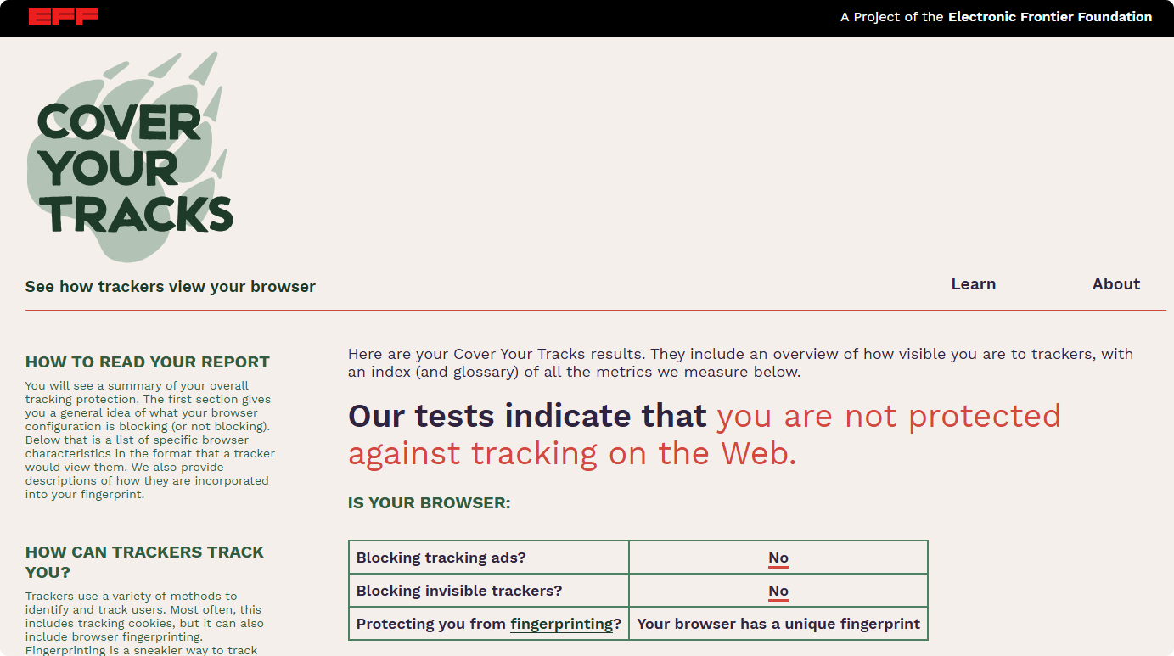Click 'How can trackers track you?' heading
The width and height of the screenshot is (1174, 656).
coord(145,562)
